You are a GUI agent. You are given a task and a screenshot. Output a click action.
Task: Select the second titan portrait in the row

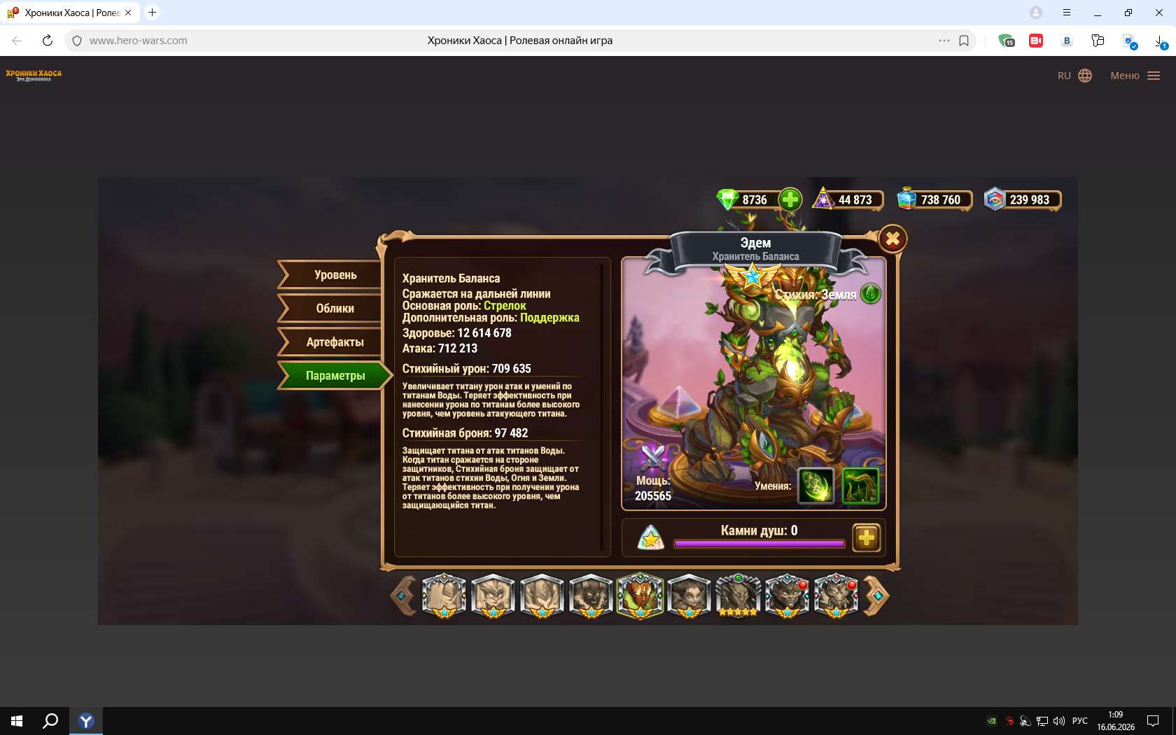(493, 596)
